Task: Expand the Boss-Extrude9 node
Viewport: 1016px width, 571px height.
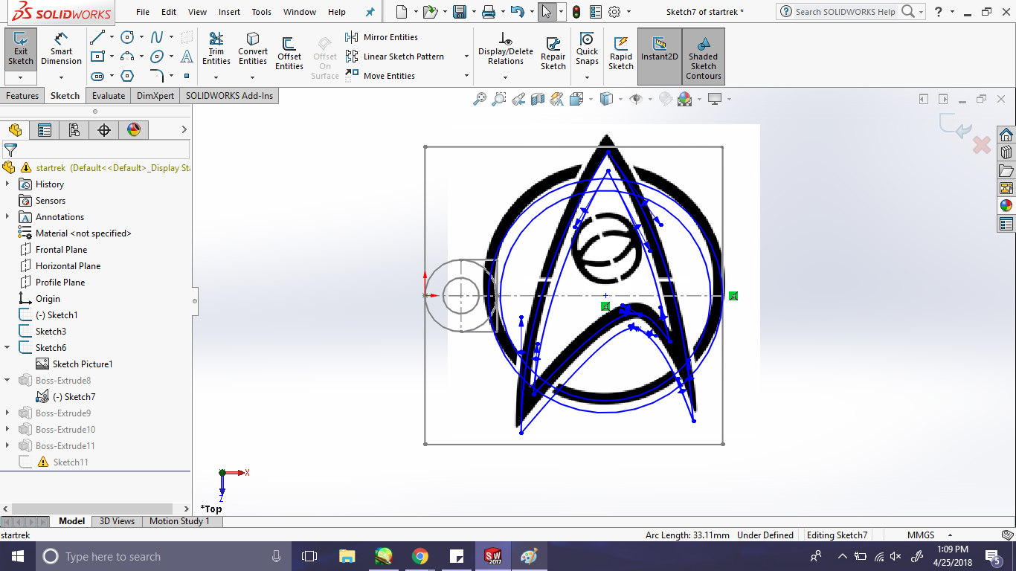Action: (7, 413)
